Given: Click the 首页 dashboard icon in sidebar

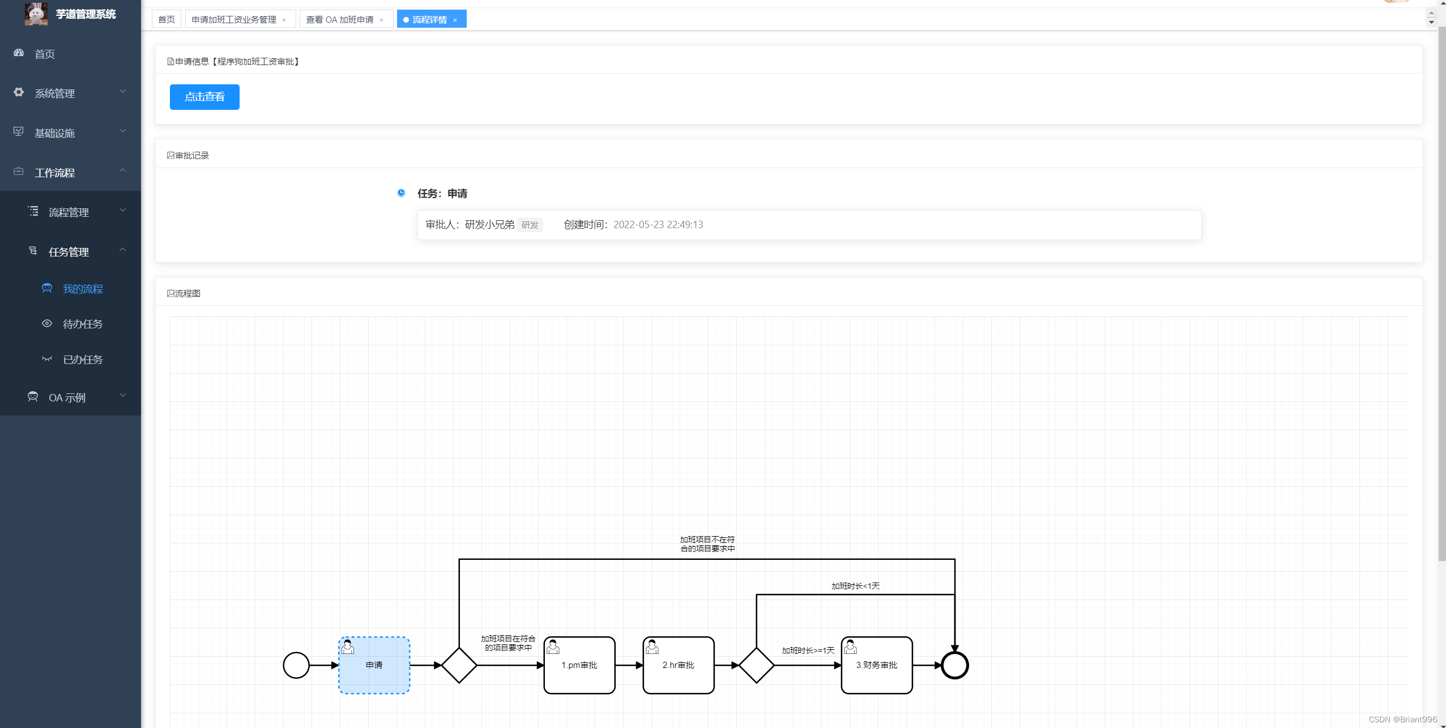Looking at the screenshot, I should [19, 53].
